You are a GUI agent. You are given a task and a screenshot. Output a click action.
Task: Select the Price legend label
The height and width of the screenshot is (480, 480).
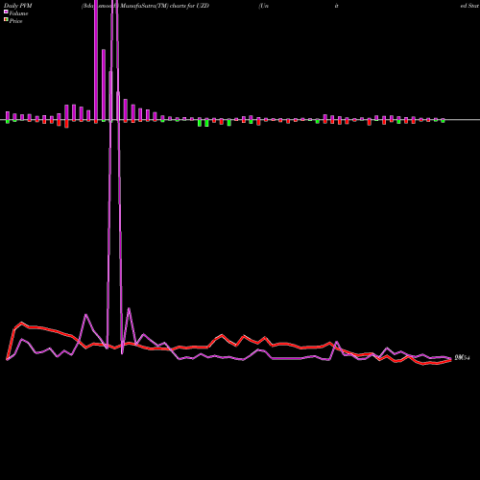15,21
